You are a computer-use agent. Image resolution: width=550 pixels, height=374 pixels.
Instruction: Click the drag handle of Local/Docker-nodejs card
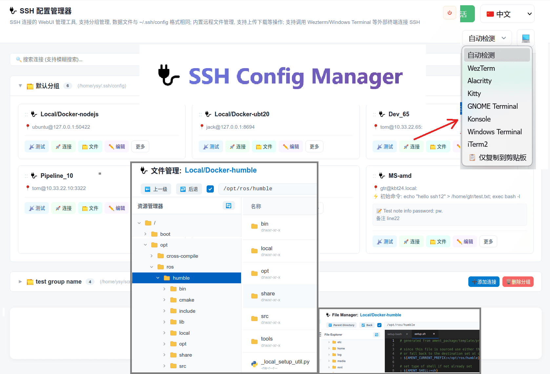(x=26, y=114)
